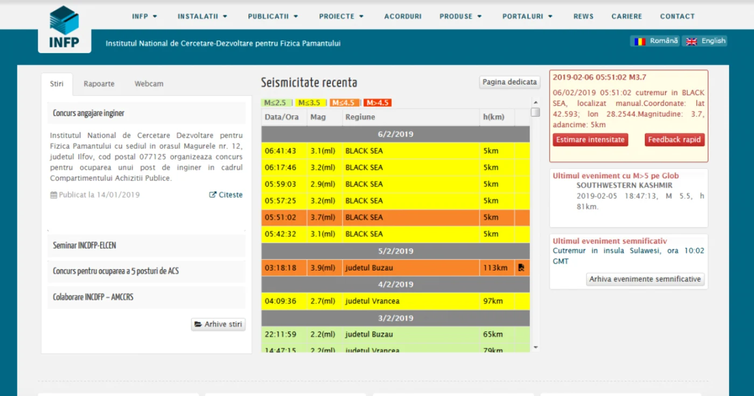
Task: Click the Mag column header
Action: pos(325,117)
